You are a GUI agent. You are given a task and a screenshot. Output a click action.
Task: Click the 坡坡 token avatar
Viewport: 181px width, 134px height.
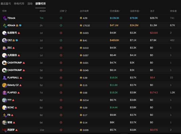4,122
